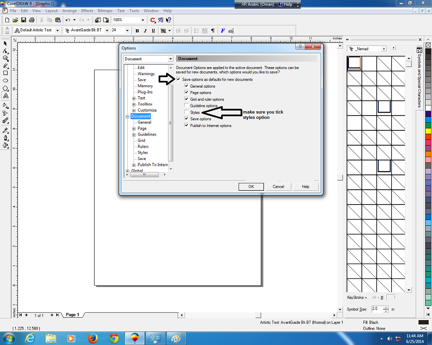Toggle the Save options checkbox

(x=187, y=118)
